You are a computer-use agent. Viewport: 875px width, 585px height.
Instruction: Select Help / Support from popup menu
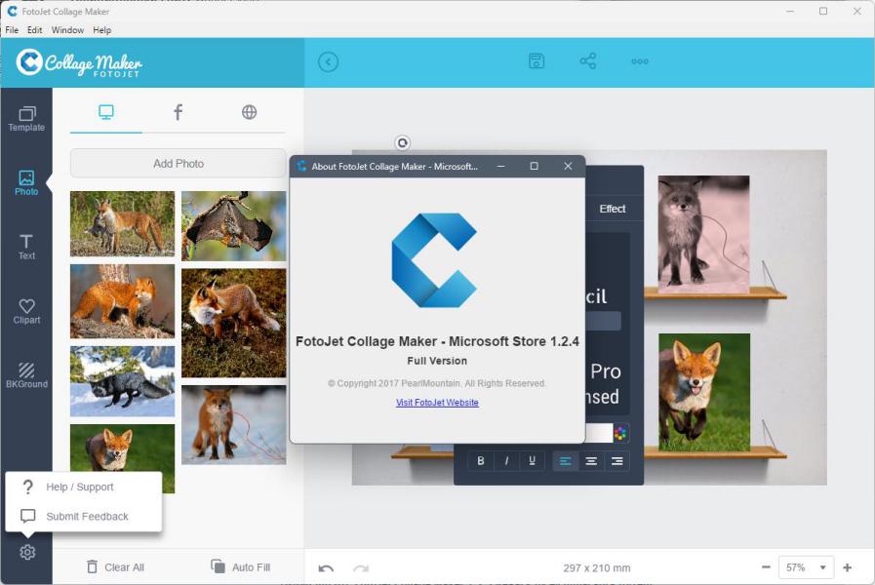click(84, 487)
